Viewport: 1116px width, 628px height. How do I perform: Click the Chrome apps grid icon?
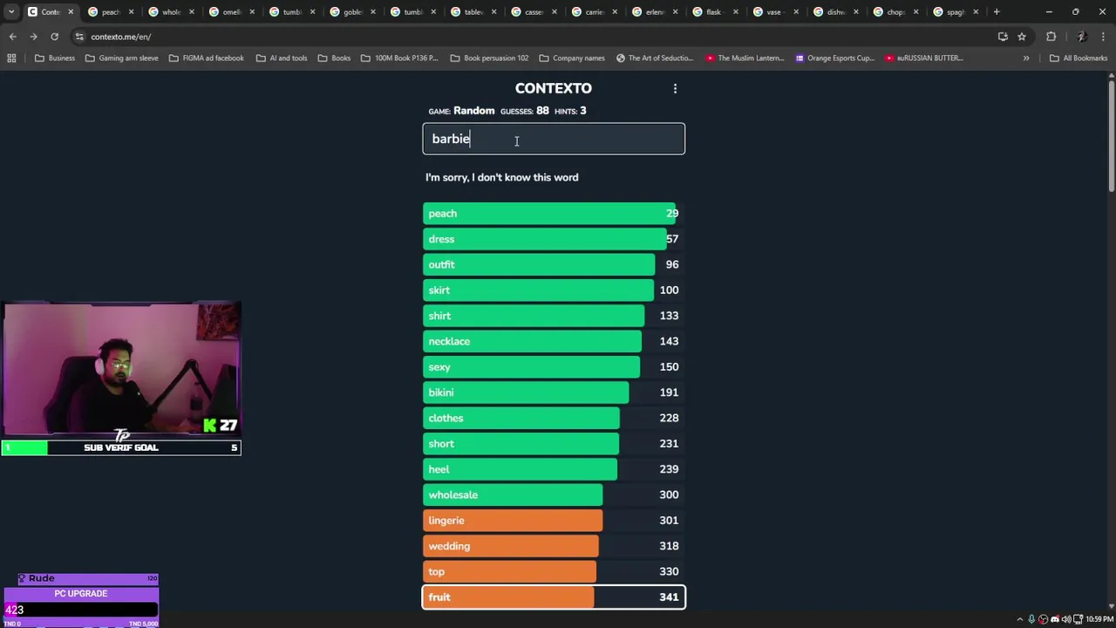[11, 58]
